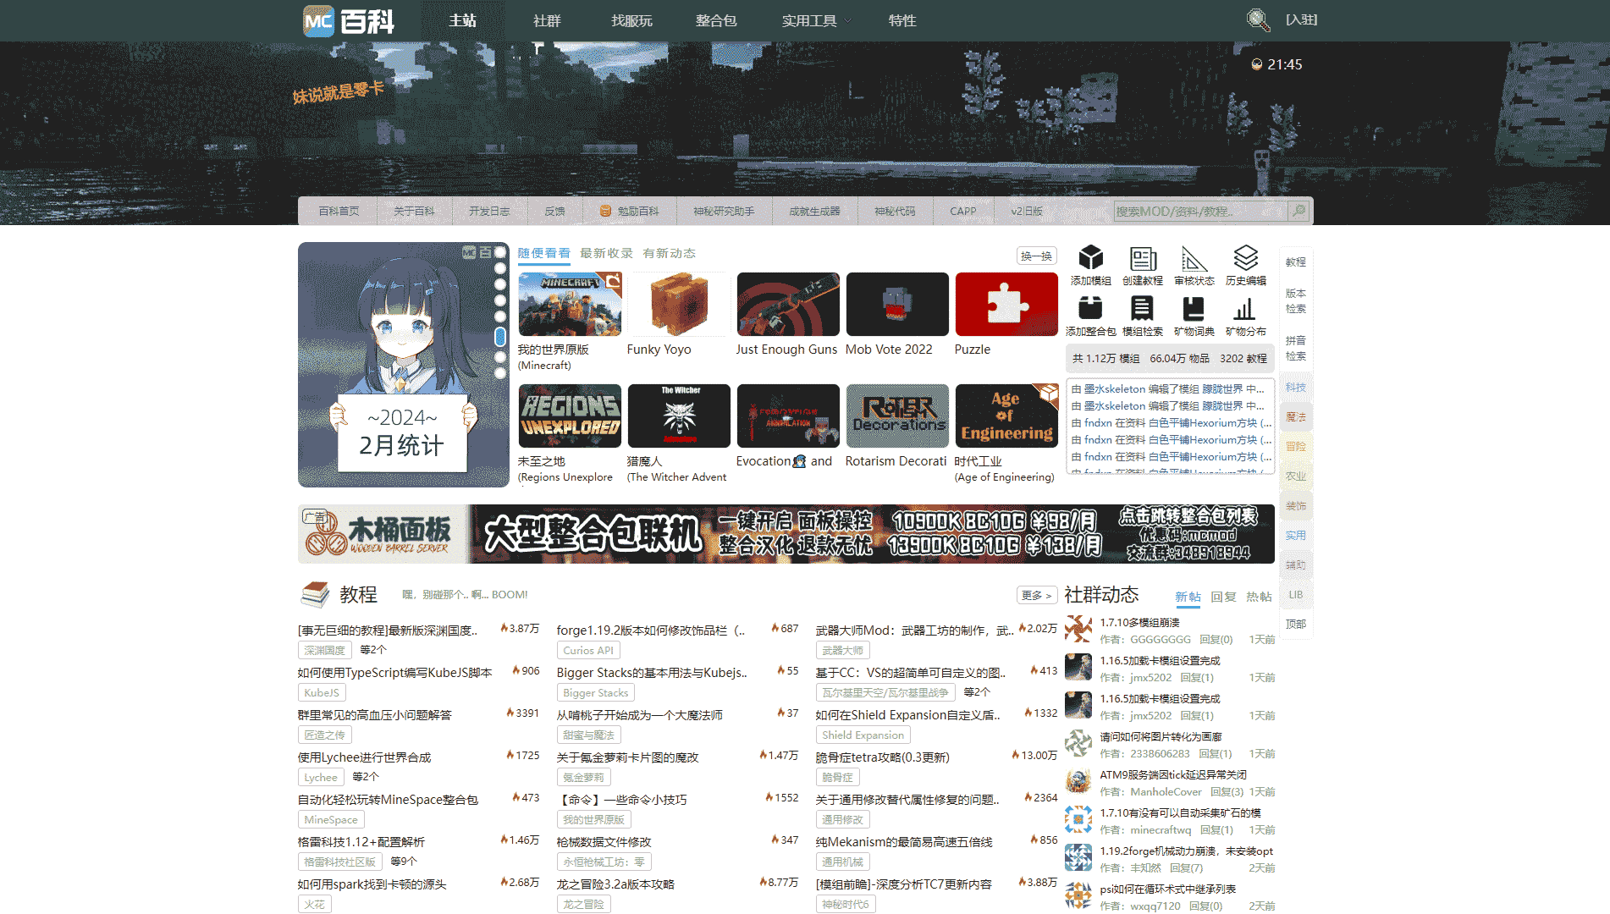1610x914 pixels.
Task: Open the 模组检索 icon
Action: click(1143, 308)
